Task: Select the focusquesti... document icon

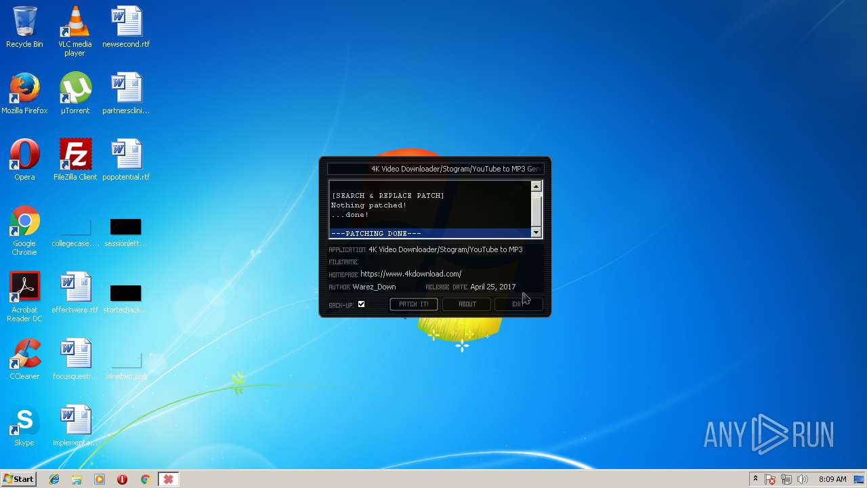Action: pos(75,359)
